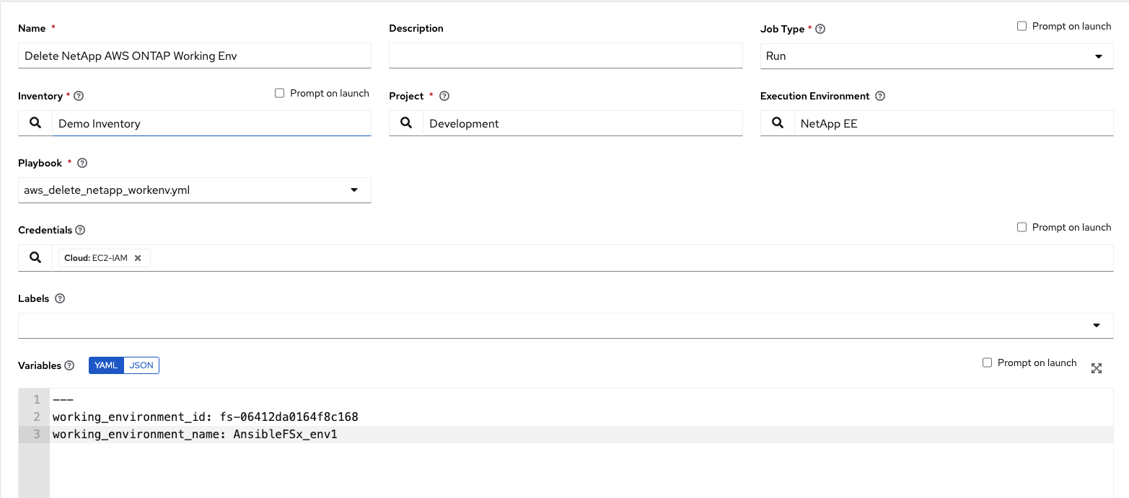Check Prompt on launch for Inventory
Image resolution: width=1129 pixels, height=498 pixels.
pos(280,93)
